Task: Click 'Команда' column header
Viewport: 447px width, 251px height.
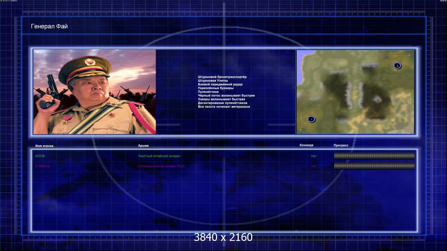Action: pyautogui.click(x=306, y=145)
